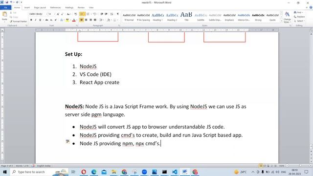This screenshot has height=176, width=313.
Task: Open the font name dropdown
Action: [x=47, y=14]
